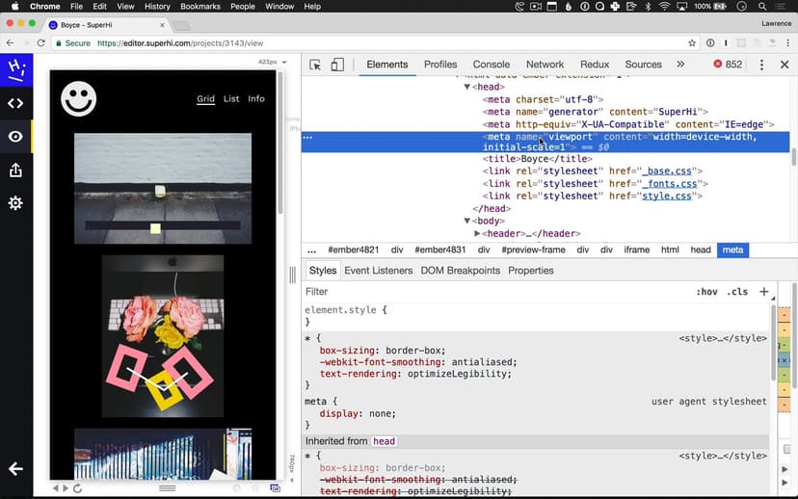This screenshot has width=798, height=499.
Task: Open the SuperHi code editor view icon
Action: 15,103
